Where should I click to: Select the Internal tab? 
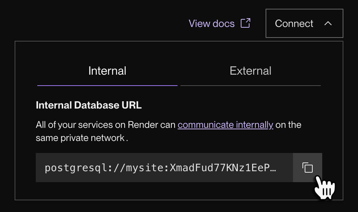click(107, 71)
